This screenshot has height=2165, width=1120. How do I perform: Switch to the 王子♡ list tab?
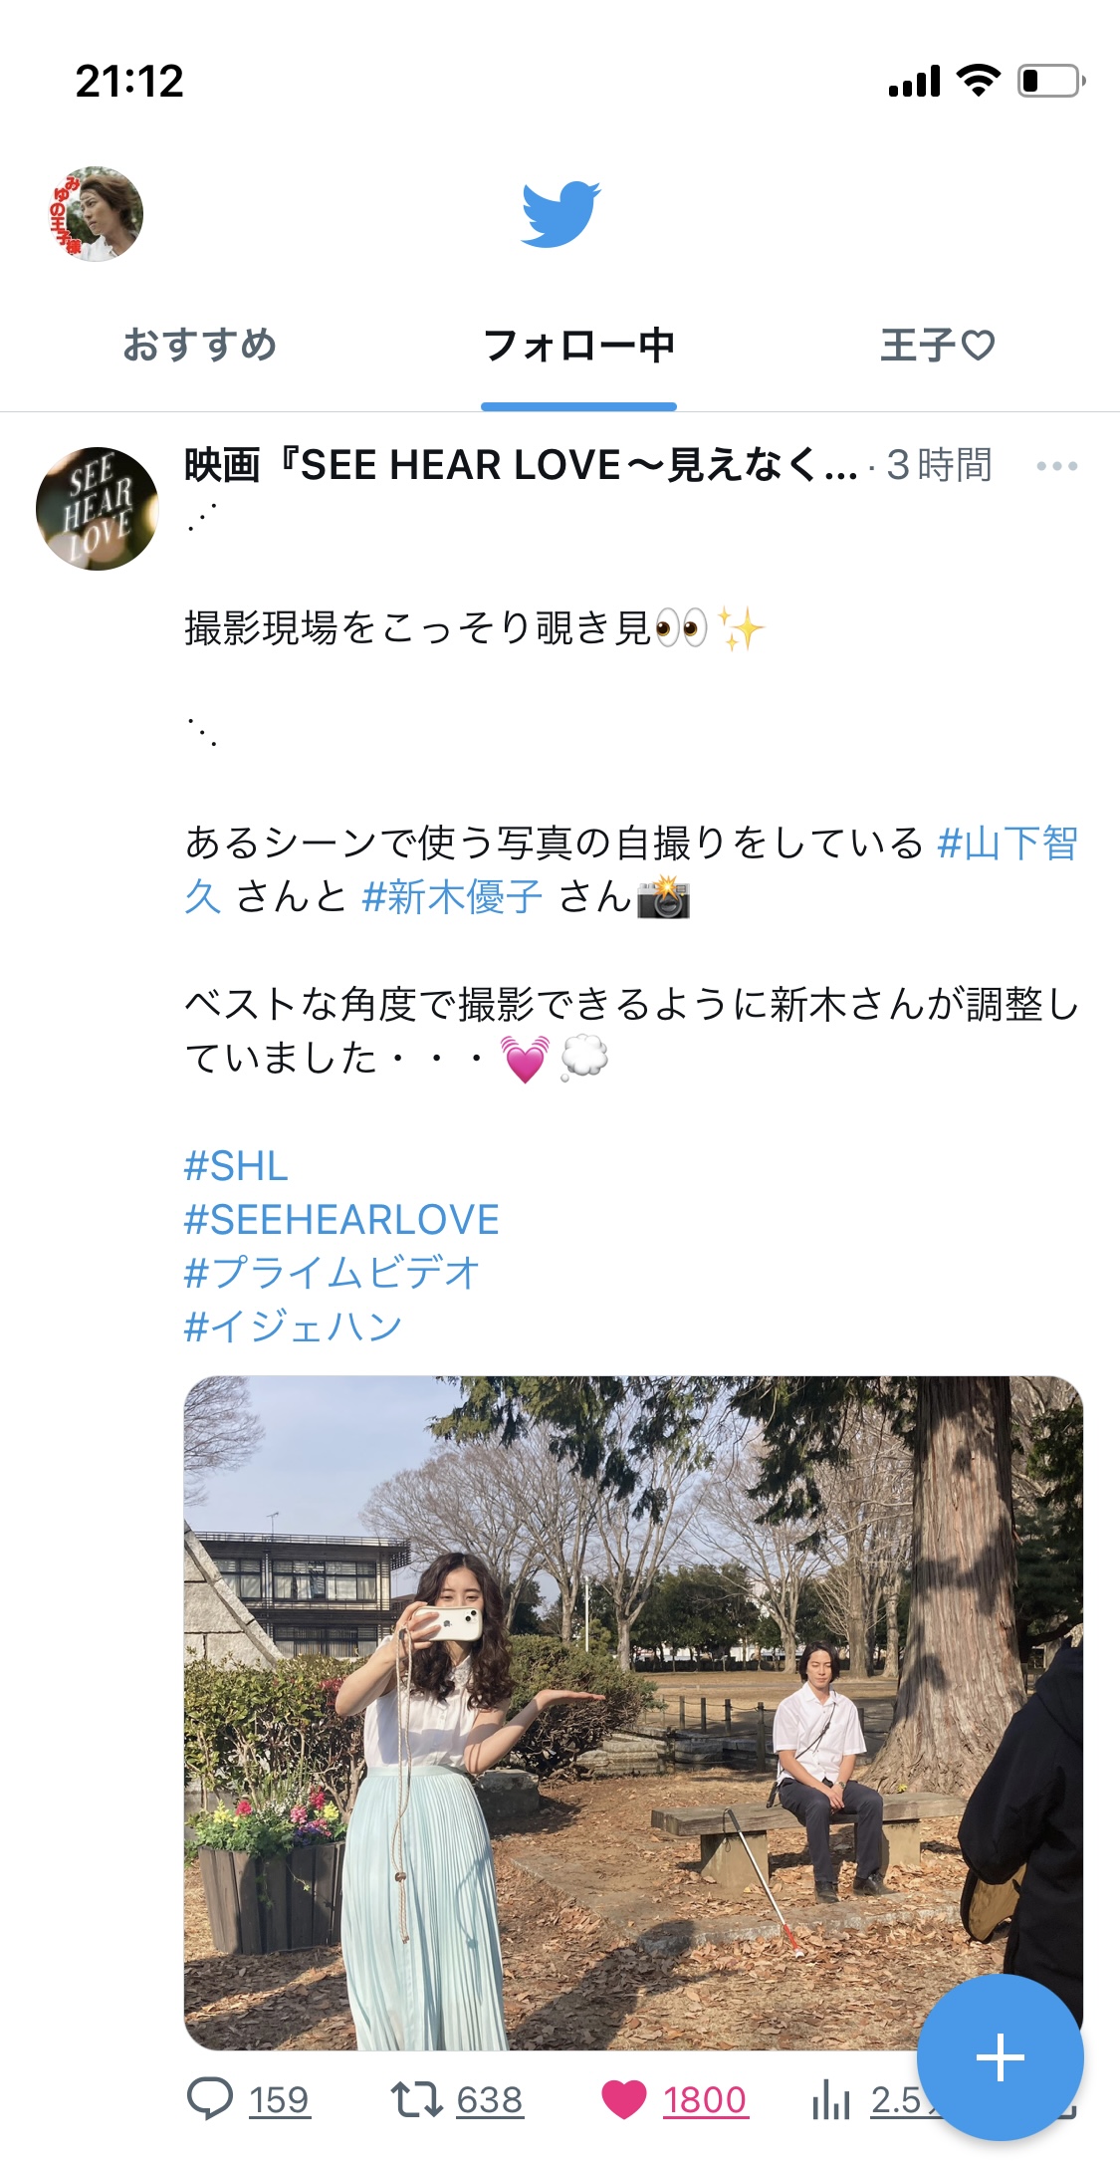click(x=937, y=345)
